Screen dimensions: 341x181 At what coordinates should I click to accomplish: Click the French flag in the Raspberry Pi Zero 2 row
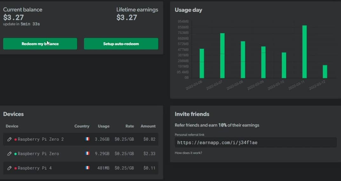[x=87, y=139]
